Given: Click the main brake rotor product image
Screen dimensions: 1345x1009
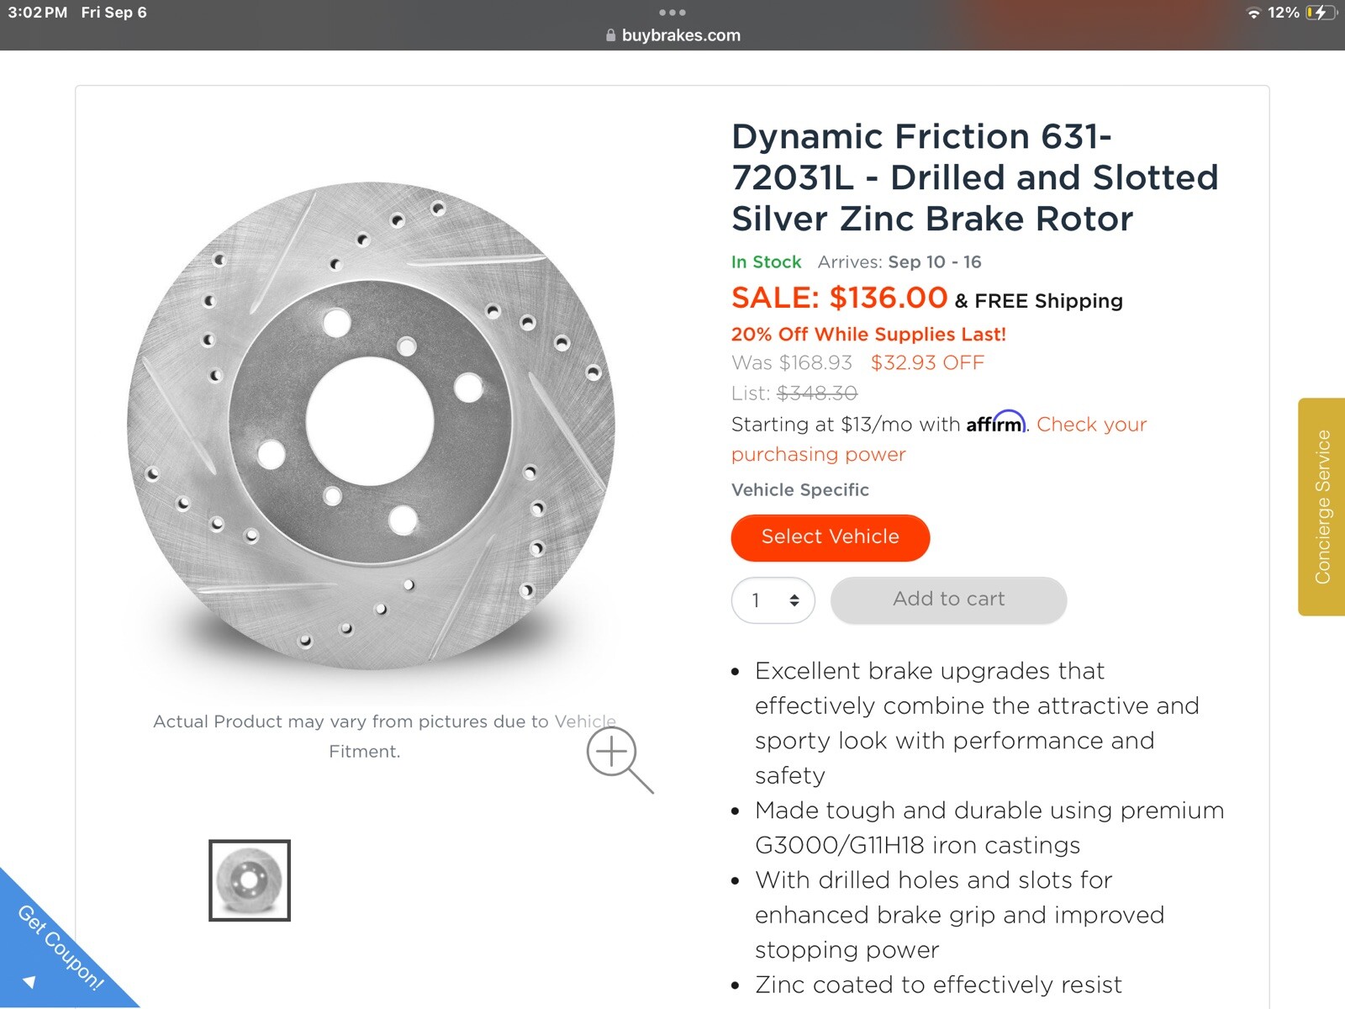Looking at the screenshot, I should pyautogui.click(x=371, y=425).
